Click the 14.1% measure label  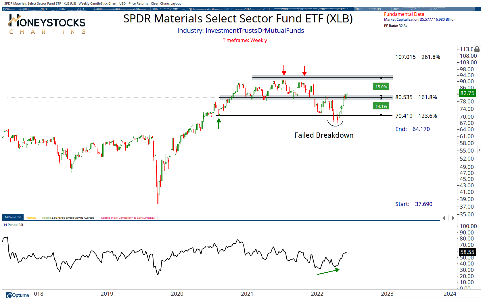coord(381,106)
